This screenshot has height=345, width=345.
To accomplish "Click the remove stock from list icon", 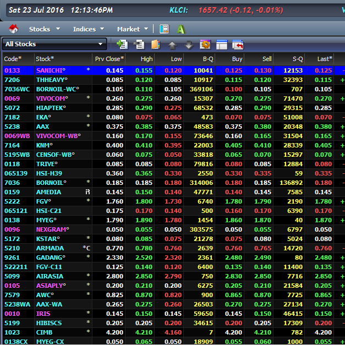I will click(x=139, y=45).
